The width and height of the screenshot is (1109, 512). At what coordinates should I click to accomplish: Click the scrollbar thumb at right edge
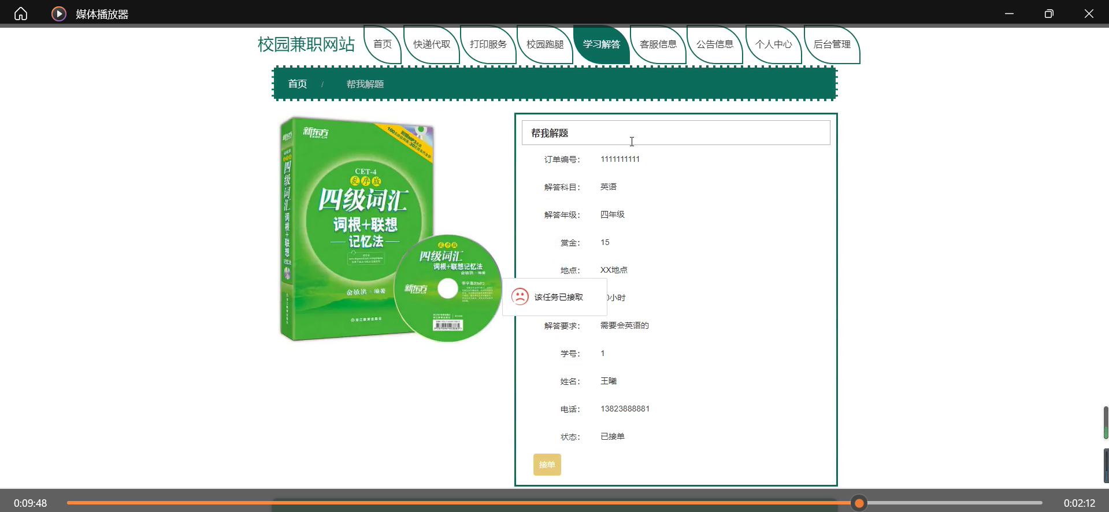pyautogui.click(x=1106, y=422)
